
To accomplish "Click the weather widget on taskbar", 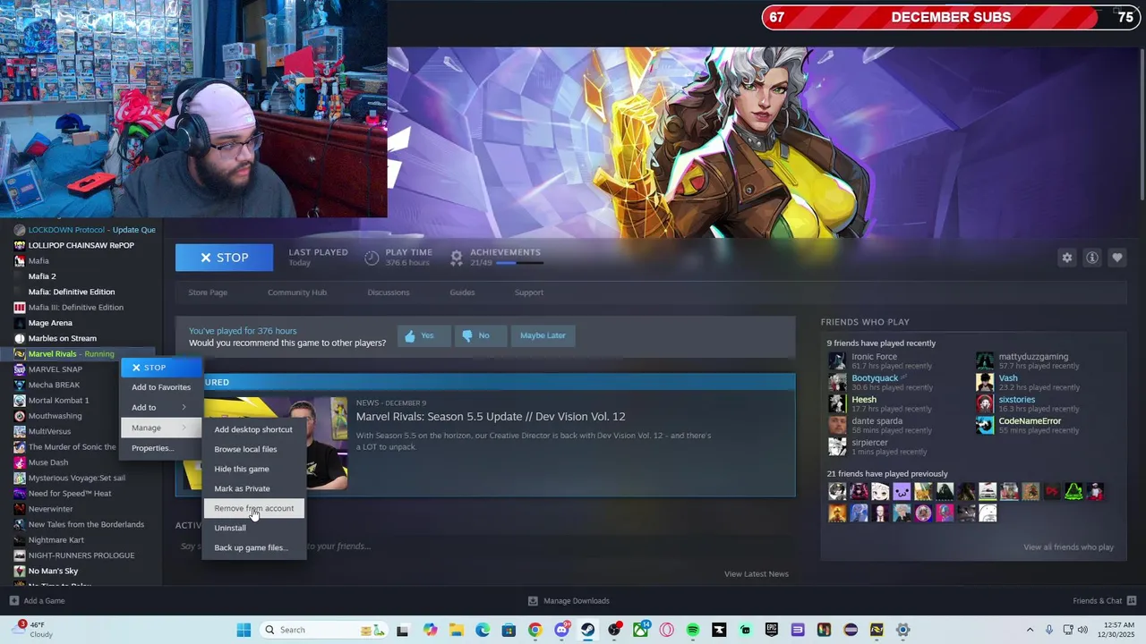I will pyautogui.click(x=33, y=630).
